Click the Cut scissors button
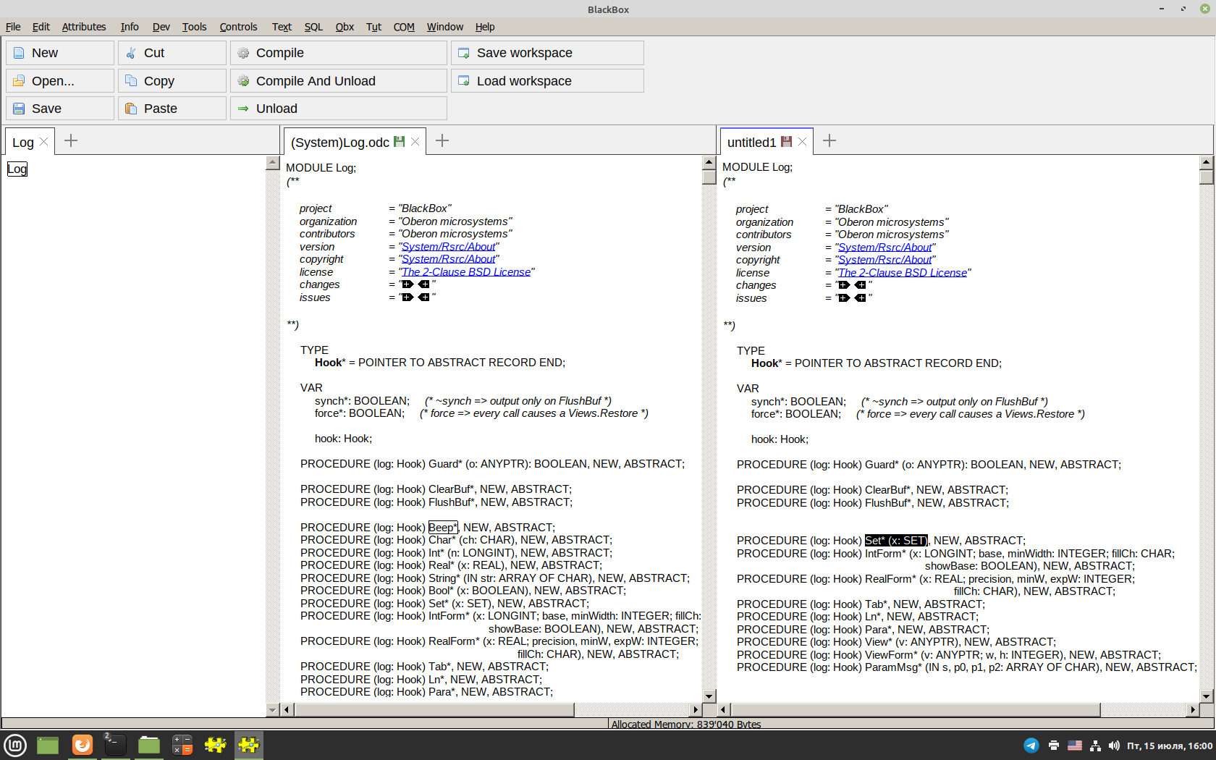This screenshot has width=1216, height=760. [172, 53]
